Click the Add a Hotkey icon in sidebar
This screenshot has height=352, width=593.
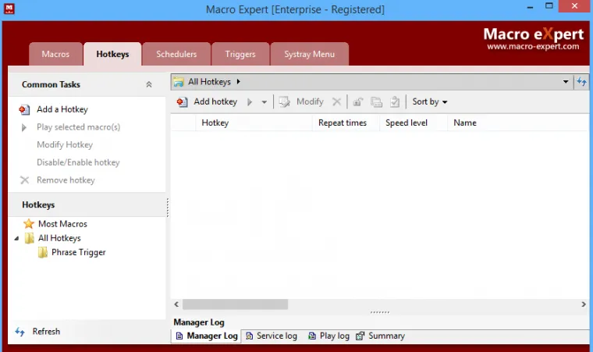click(x=24, y=110)
